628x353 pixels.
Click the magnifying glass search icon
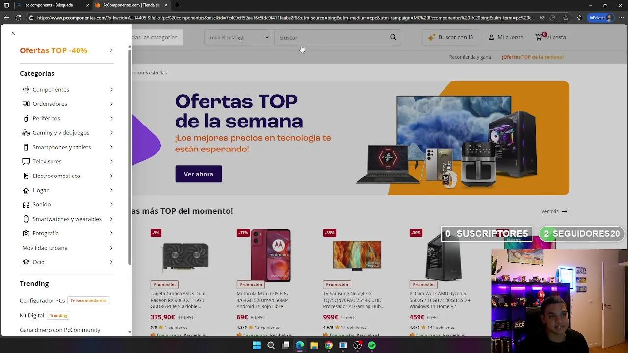coord(393,37)
